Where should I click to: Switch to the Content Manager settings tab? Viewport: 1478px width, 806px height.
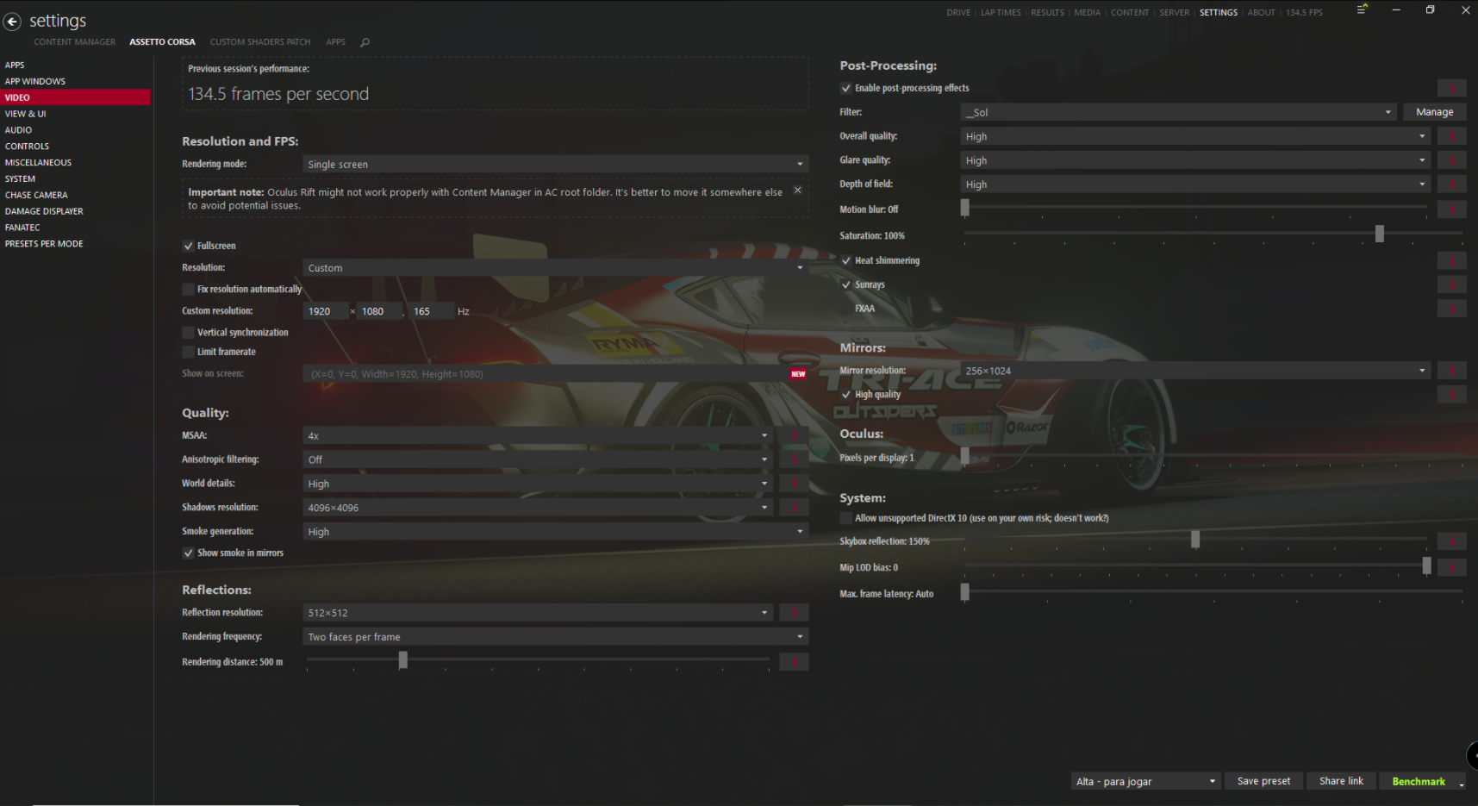pos(75,42)
